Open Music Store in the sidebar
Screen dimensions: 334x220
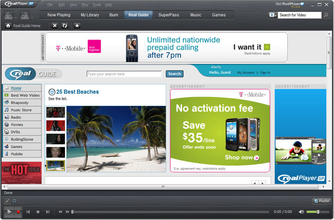pyautogui.click(x=22, y=110)
